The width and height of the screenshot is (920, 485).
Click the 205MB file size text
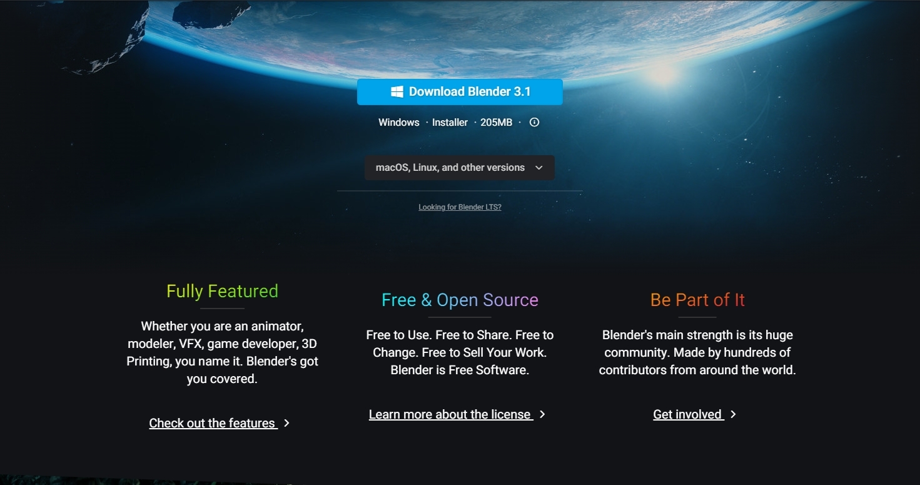[496, 123]
